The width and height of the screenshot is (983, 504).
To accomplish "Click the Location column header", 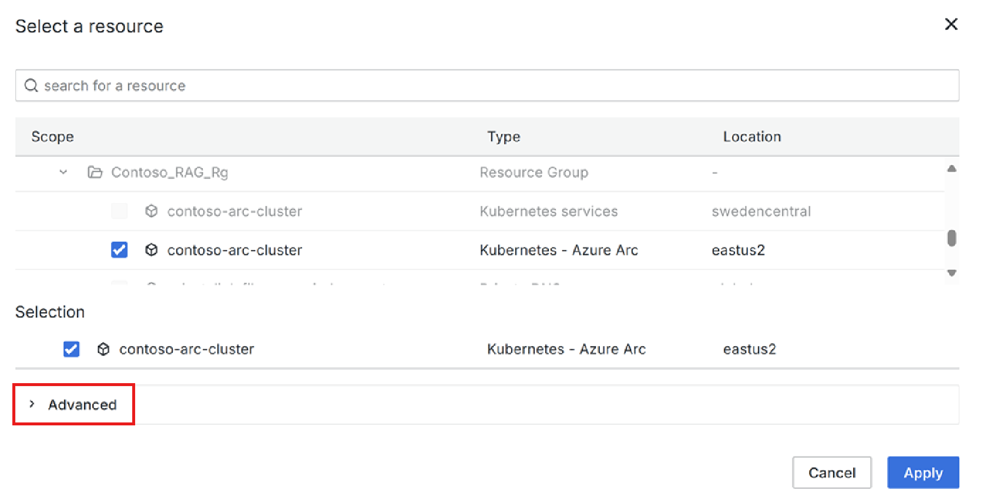I will click(752, 137).
